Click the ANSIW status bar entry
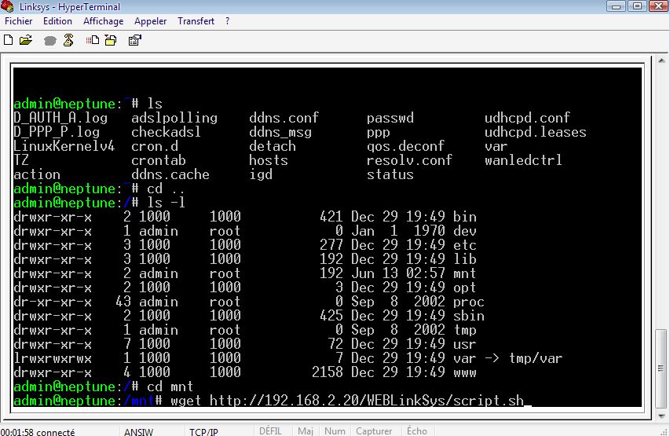The height and width of the screenshot is (436, 670). point(138,432)
